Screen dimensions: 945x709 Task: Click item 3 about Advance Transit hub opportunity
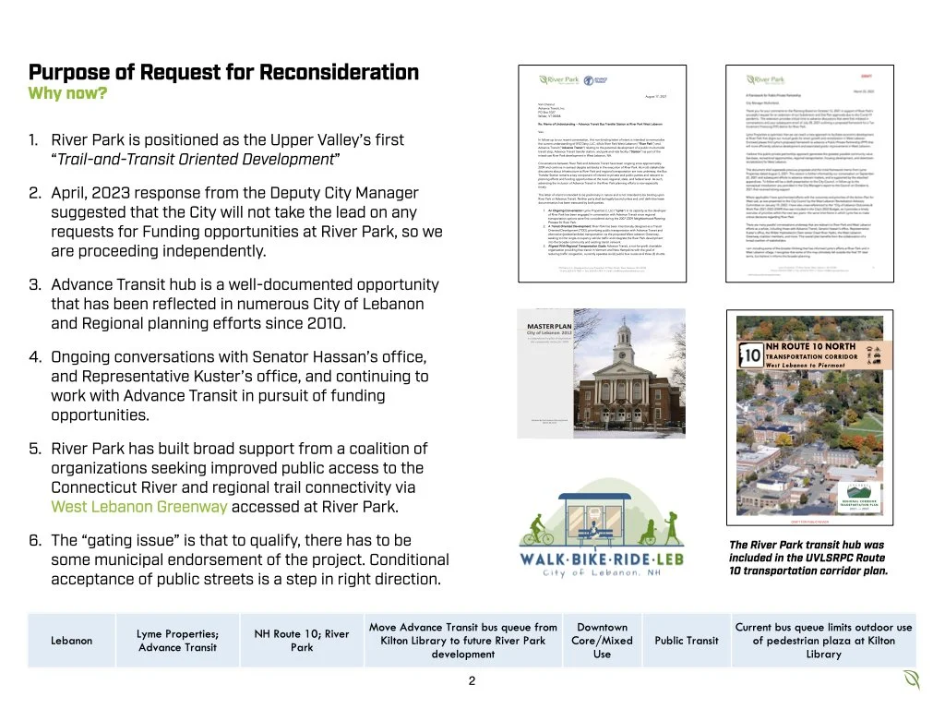[x=233, y=304]
